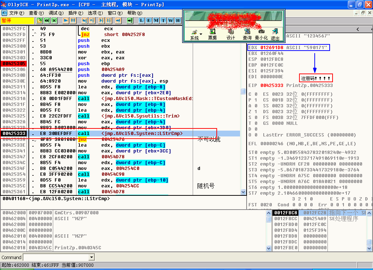Click the EDX register value 012691D8

tap(272, 48)
